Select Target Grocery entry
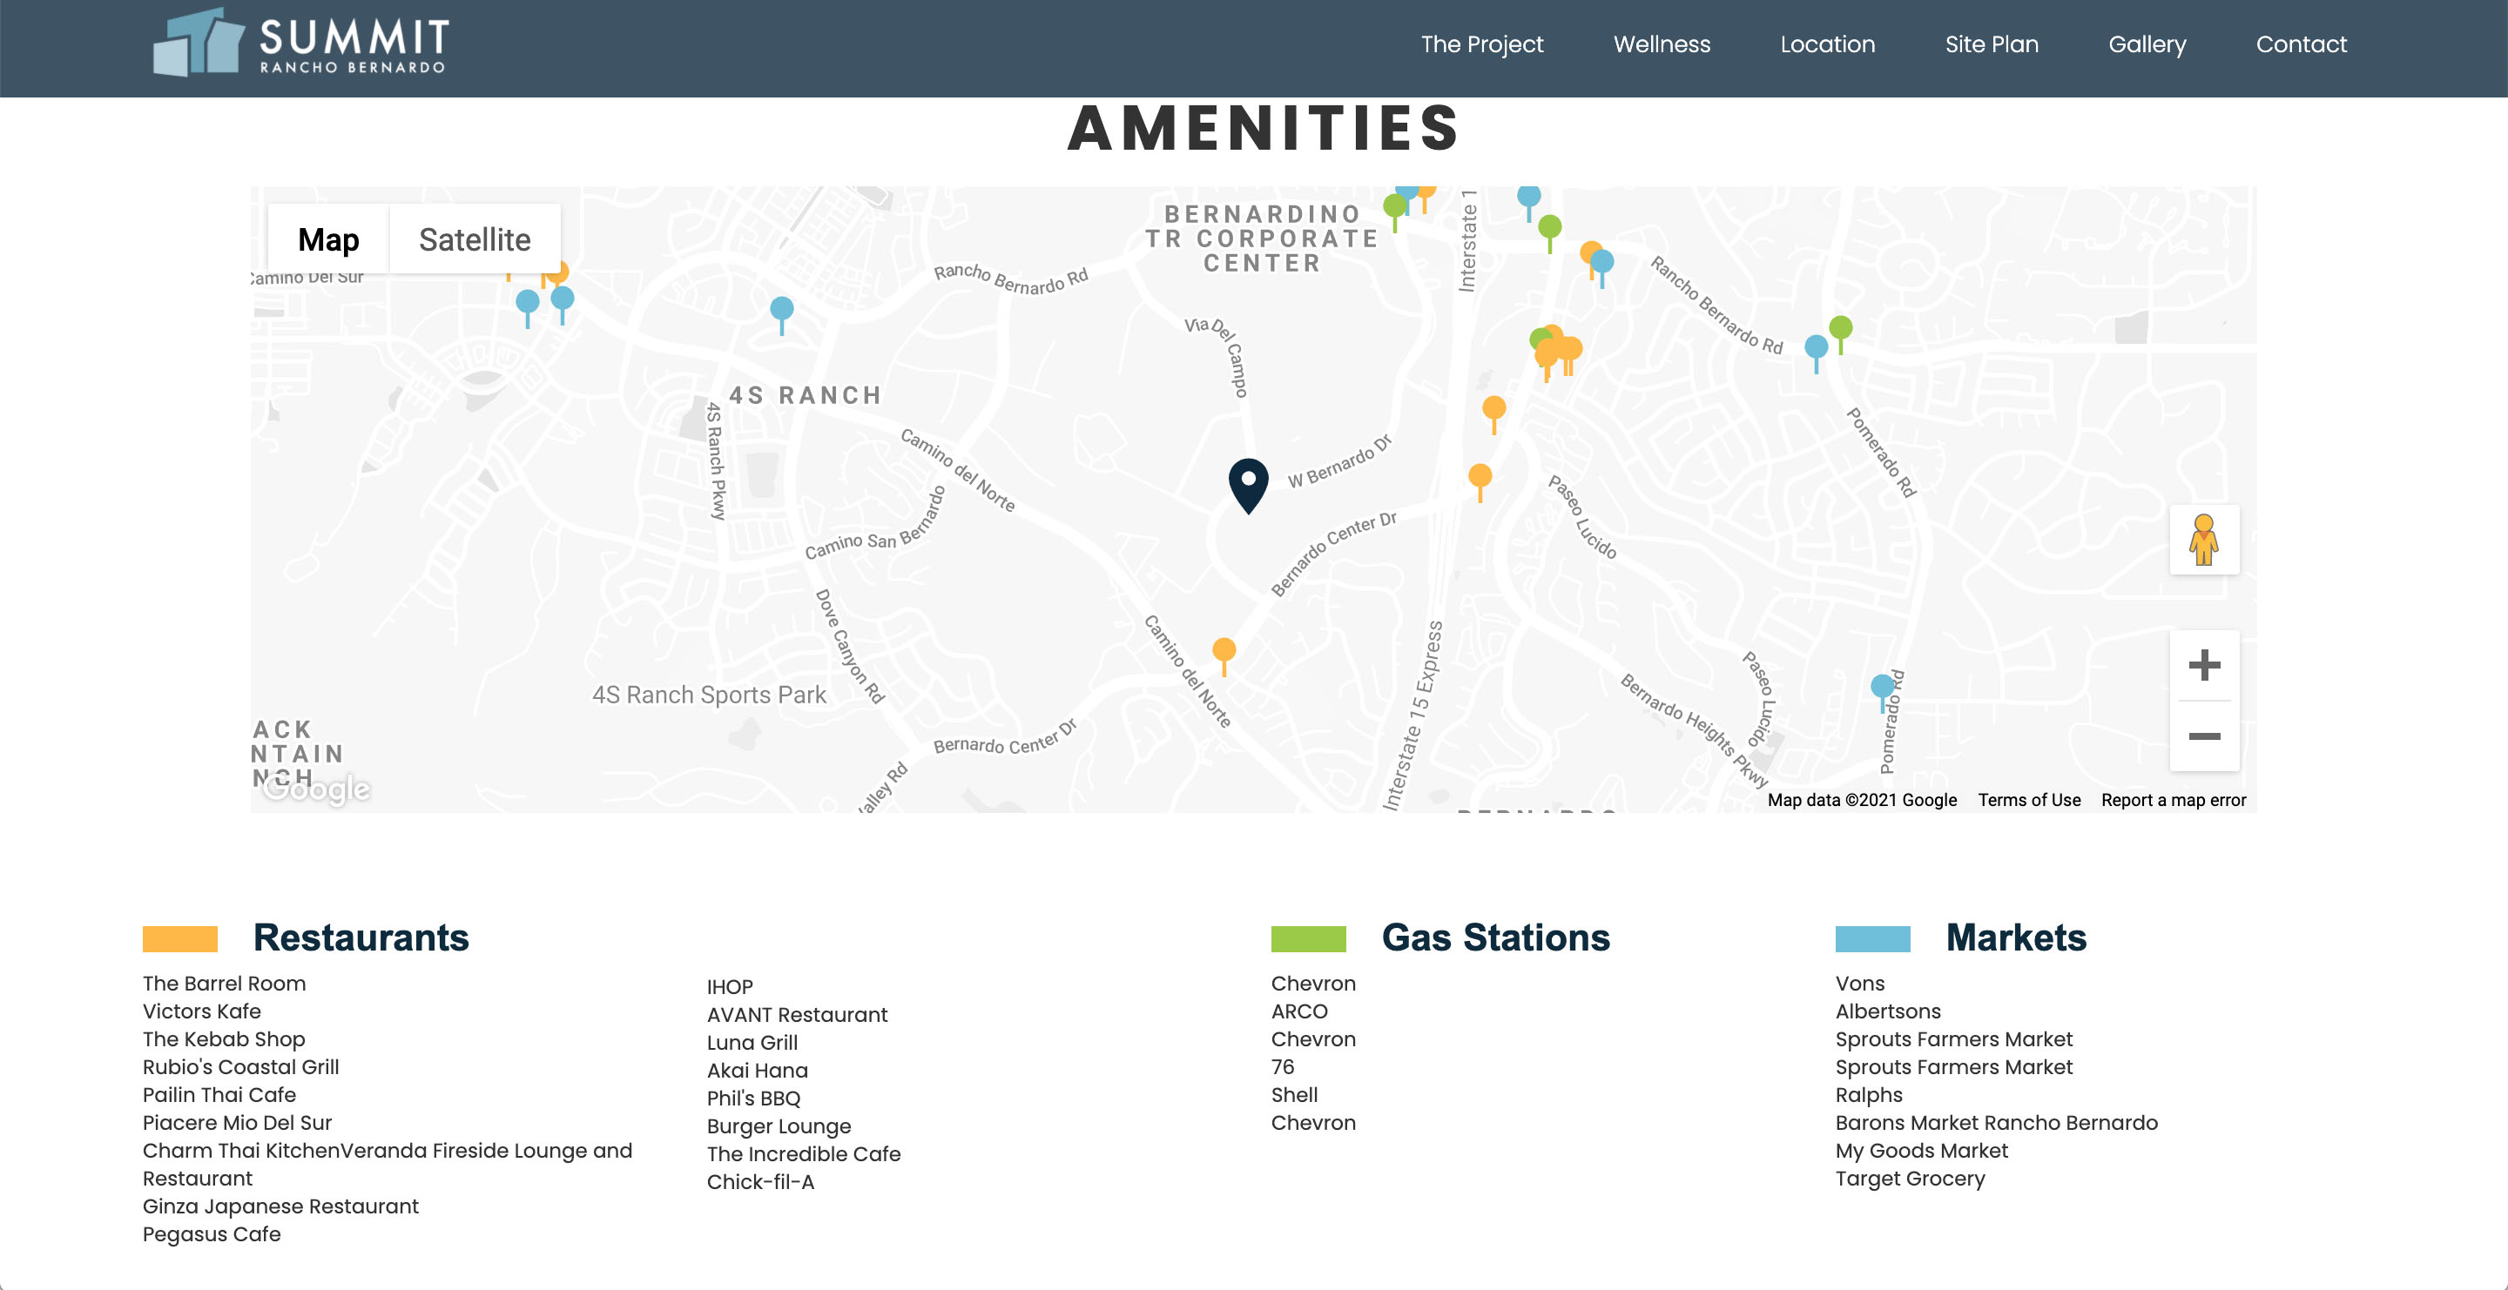The width and height of the screenshot is (2508, 1290). pos(1911,1179)
